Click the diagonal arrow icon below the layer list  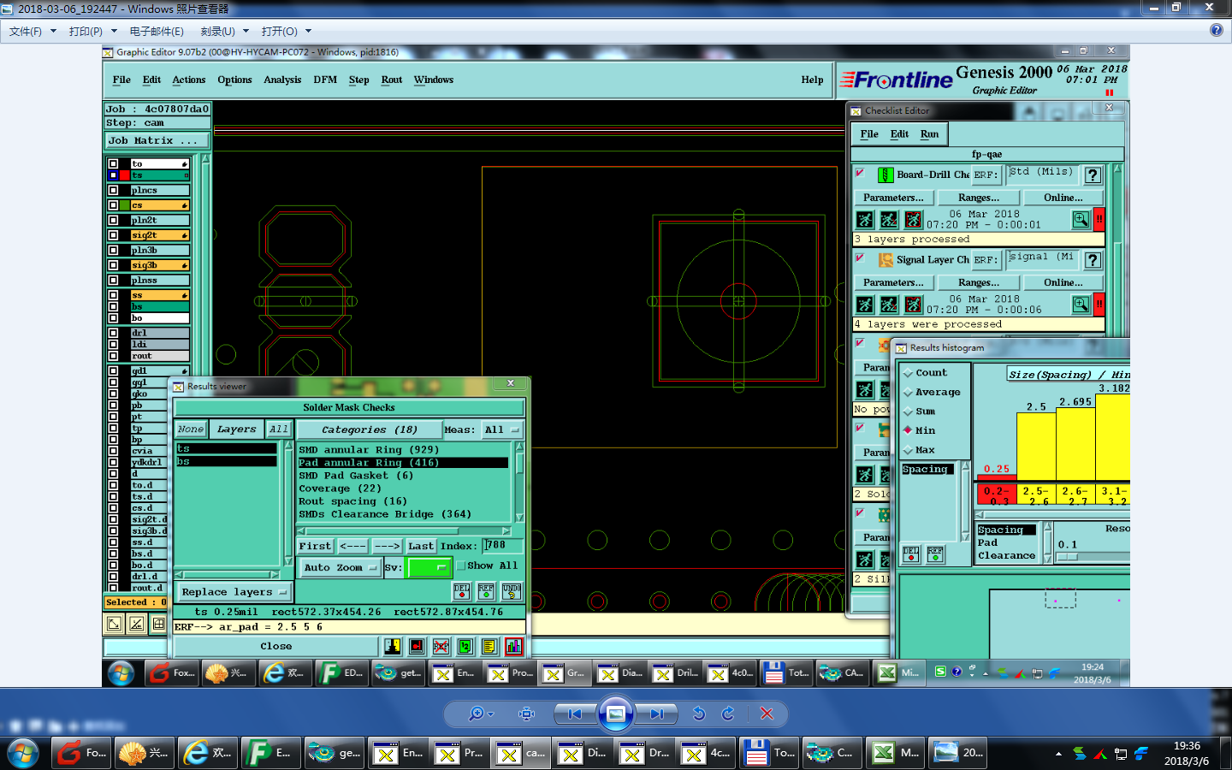[x=114, y=625]
